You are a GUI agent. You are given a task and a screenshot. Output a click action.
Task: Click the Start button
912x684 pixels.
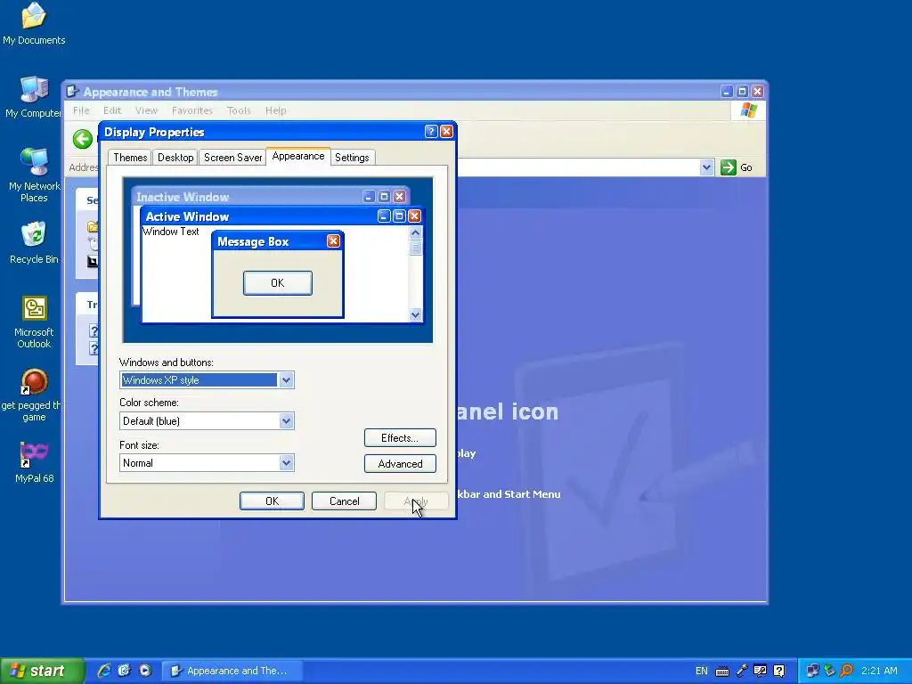tap(41, 671)
